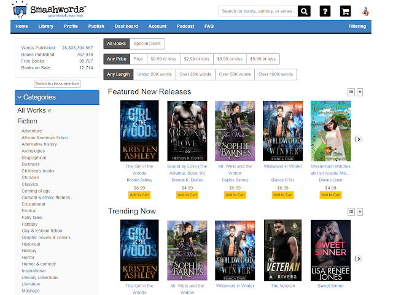Open Dashboard in navigation bar
The width and height of the screenshot is (393, 295).
coord(126,26)
